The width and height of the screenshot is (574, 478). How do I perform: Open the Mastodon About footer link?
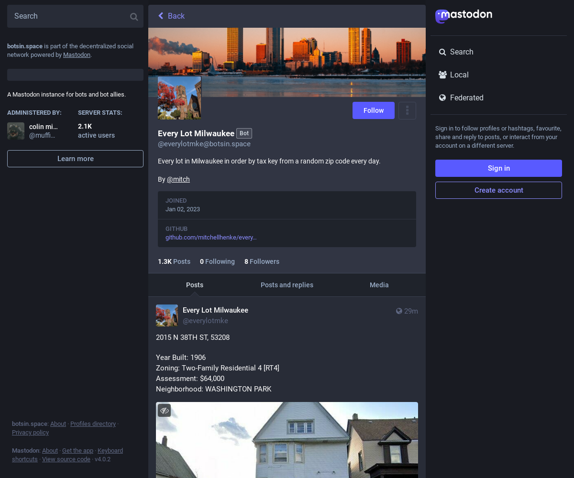(50, 451)
